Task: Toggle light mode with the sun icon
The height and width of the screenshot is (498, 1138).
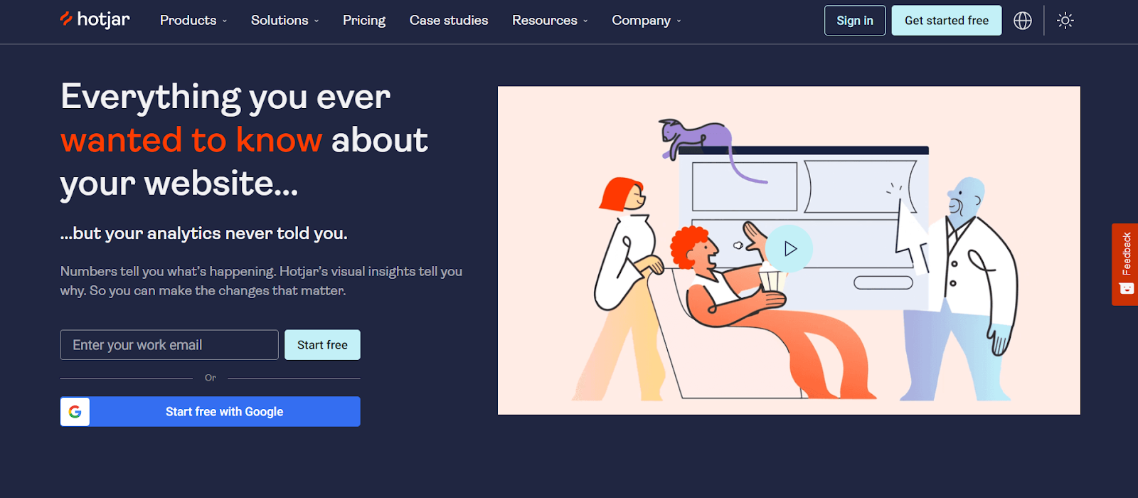Action: click(x=1065, y=21)
